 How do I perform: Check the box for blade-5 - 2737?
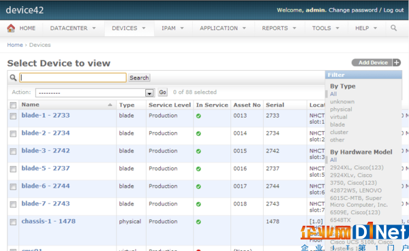13,169
